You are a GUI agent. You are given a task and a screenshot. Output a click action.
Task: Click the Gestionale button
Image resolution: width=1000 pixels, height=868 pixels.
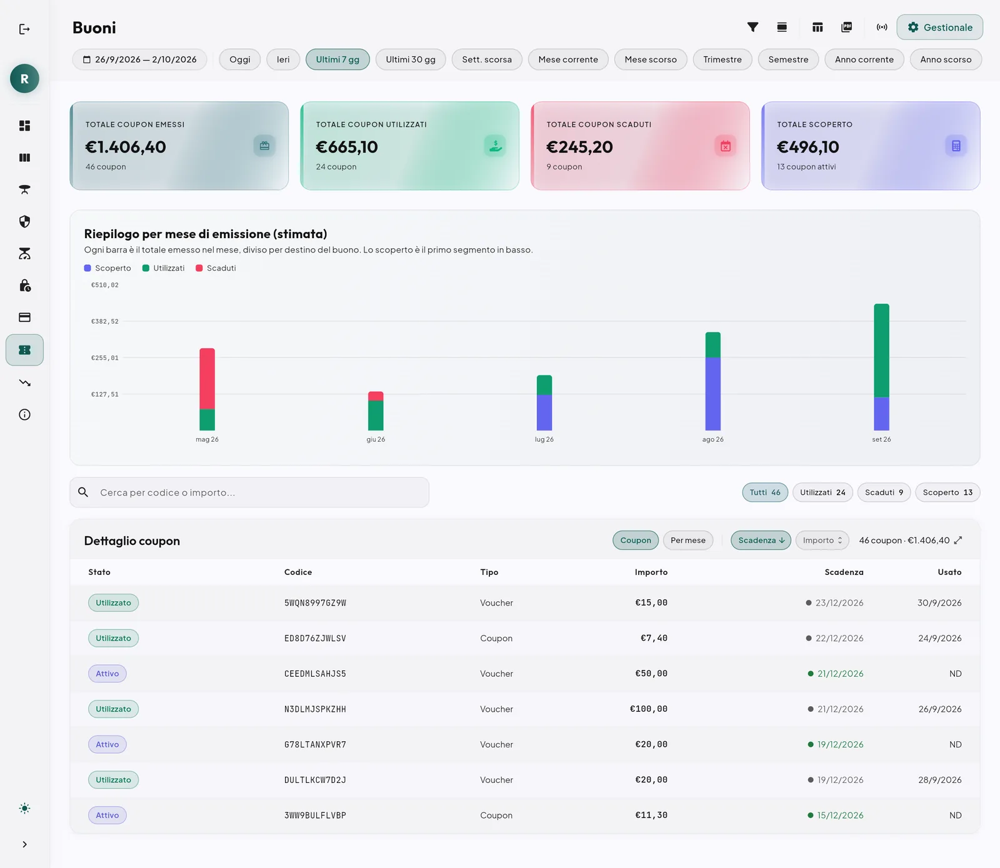[x=939, y=27]
